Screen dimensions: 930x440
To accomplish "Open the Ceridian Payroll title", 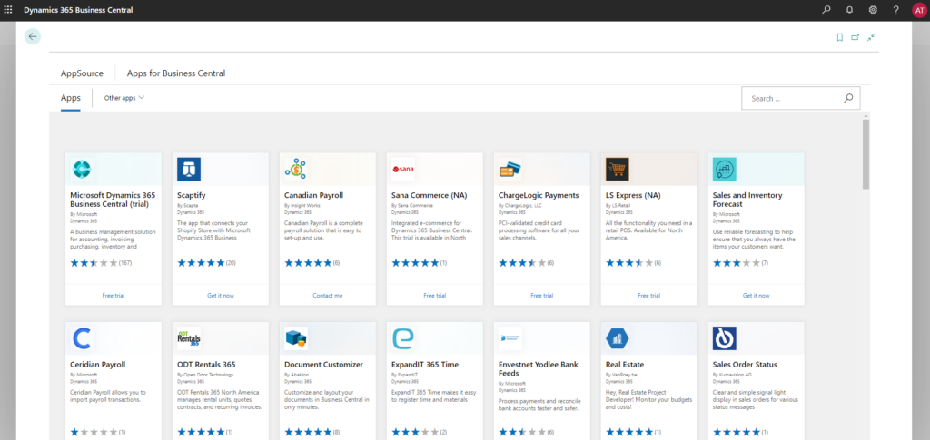I will 98,364.
